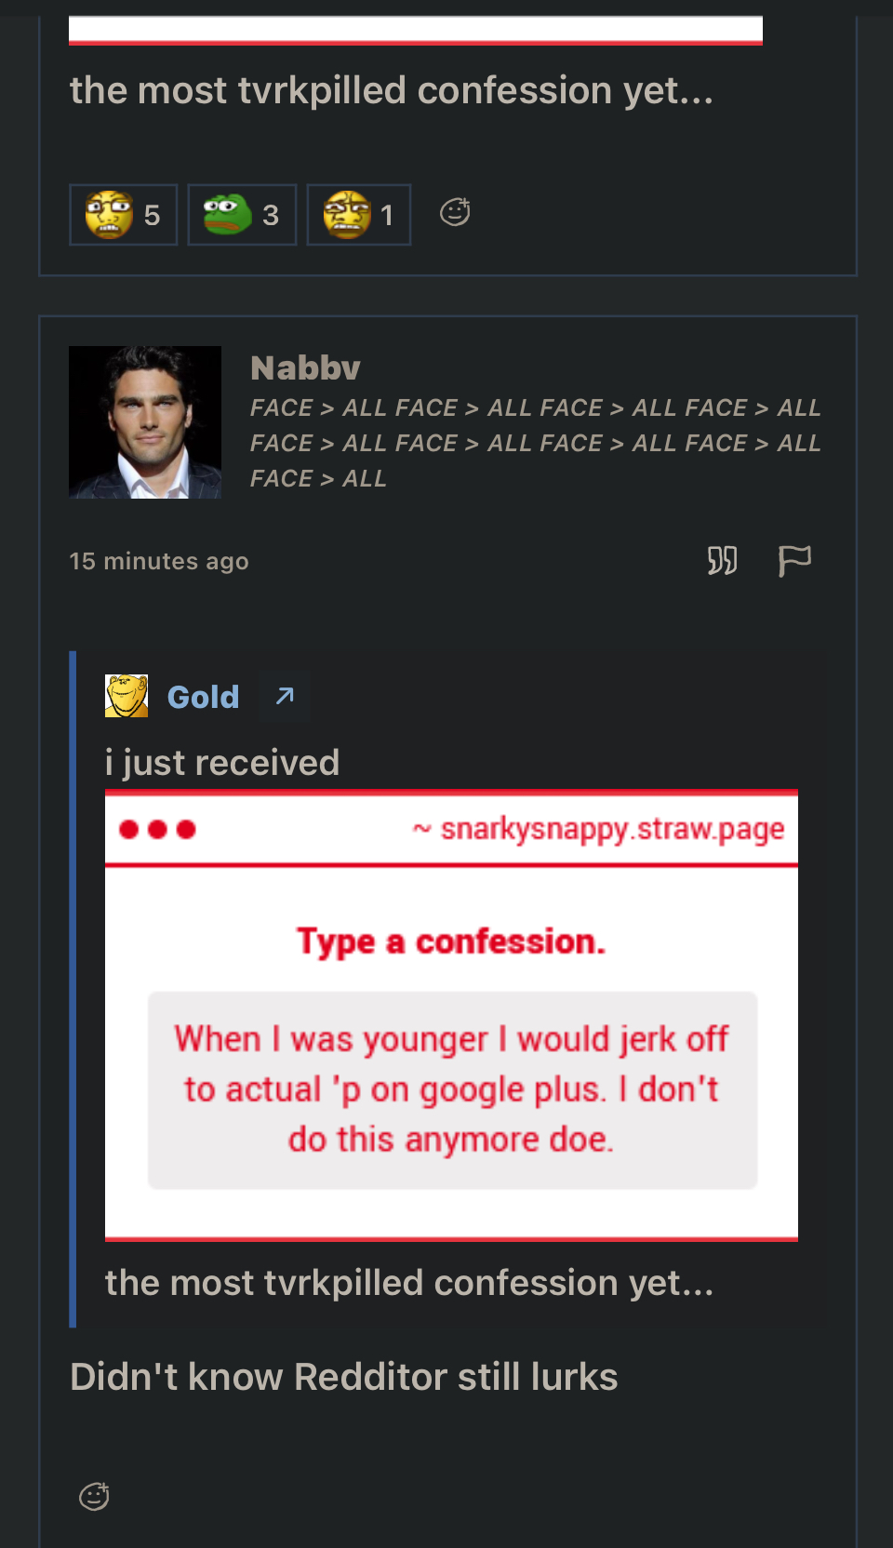Click Gold's small avatar in the quote
The width and height of the screenshot is (893, 1548).
[x=127, y=696]
